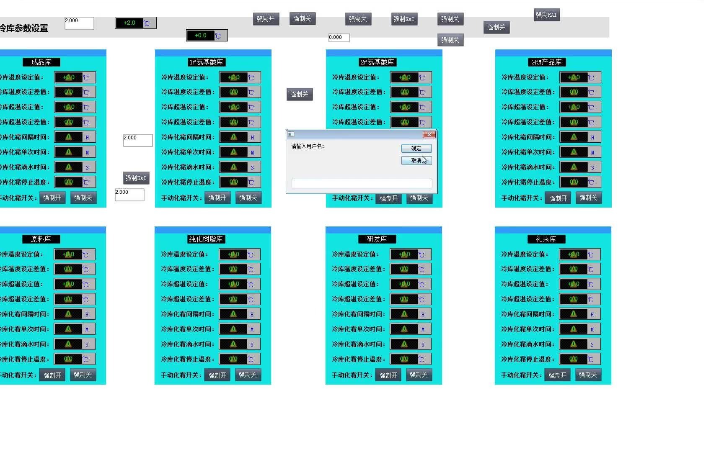
Task: Force on 研发库 manual defrost 强制开
Action: (x=388, y=375)
